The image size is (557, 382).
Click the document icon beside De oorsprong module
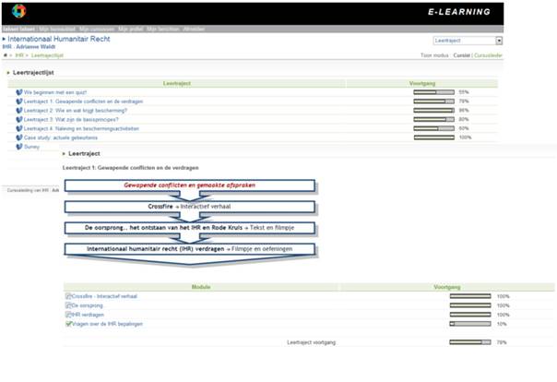(x=68, y=305)
